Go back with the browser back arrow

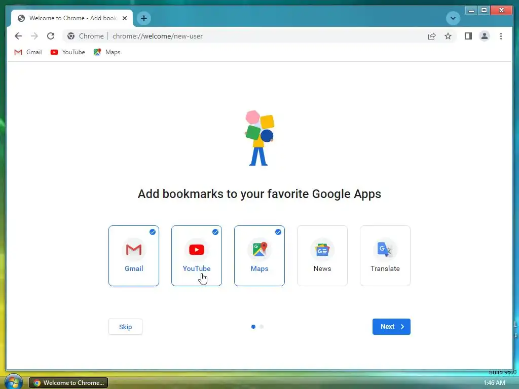coord(18,36)
